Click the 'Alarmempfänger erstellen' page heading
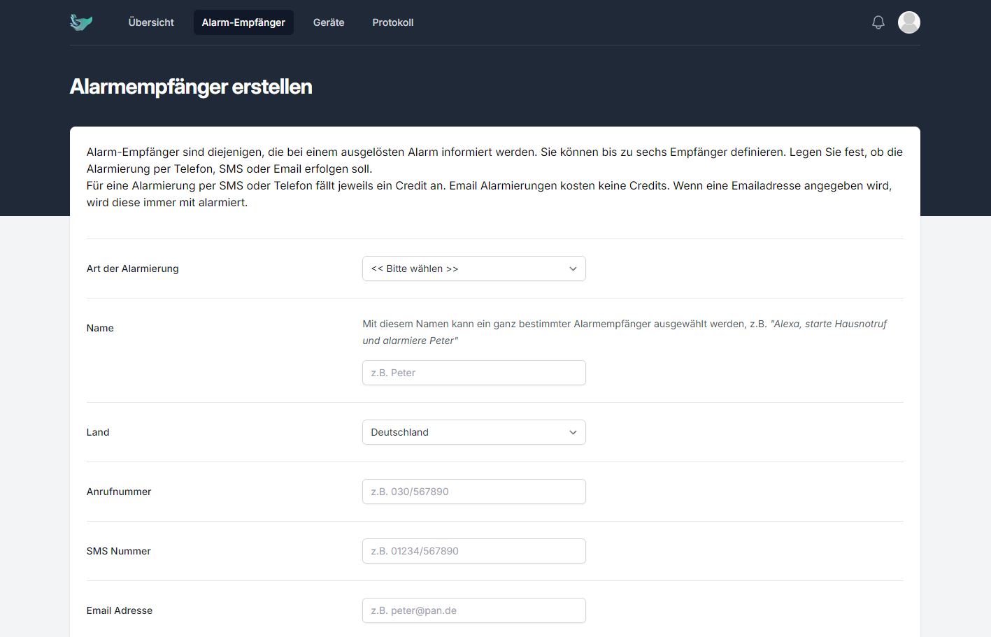The image size is (991, 637). click(191, 87)
